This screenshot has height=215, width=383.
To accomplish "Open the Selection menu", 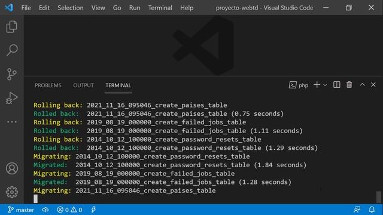I will [71, 8].
